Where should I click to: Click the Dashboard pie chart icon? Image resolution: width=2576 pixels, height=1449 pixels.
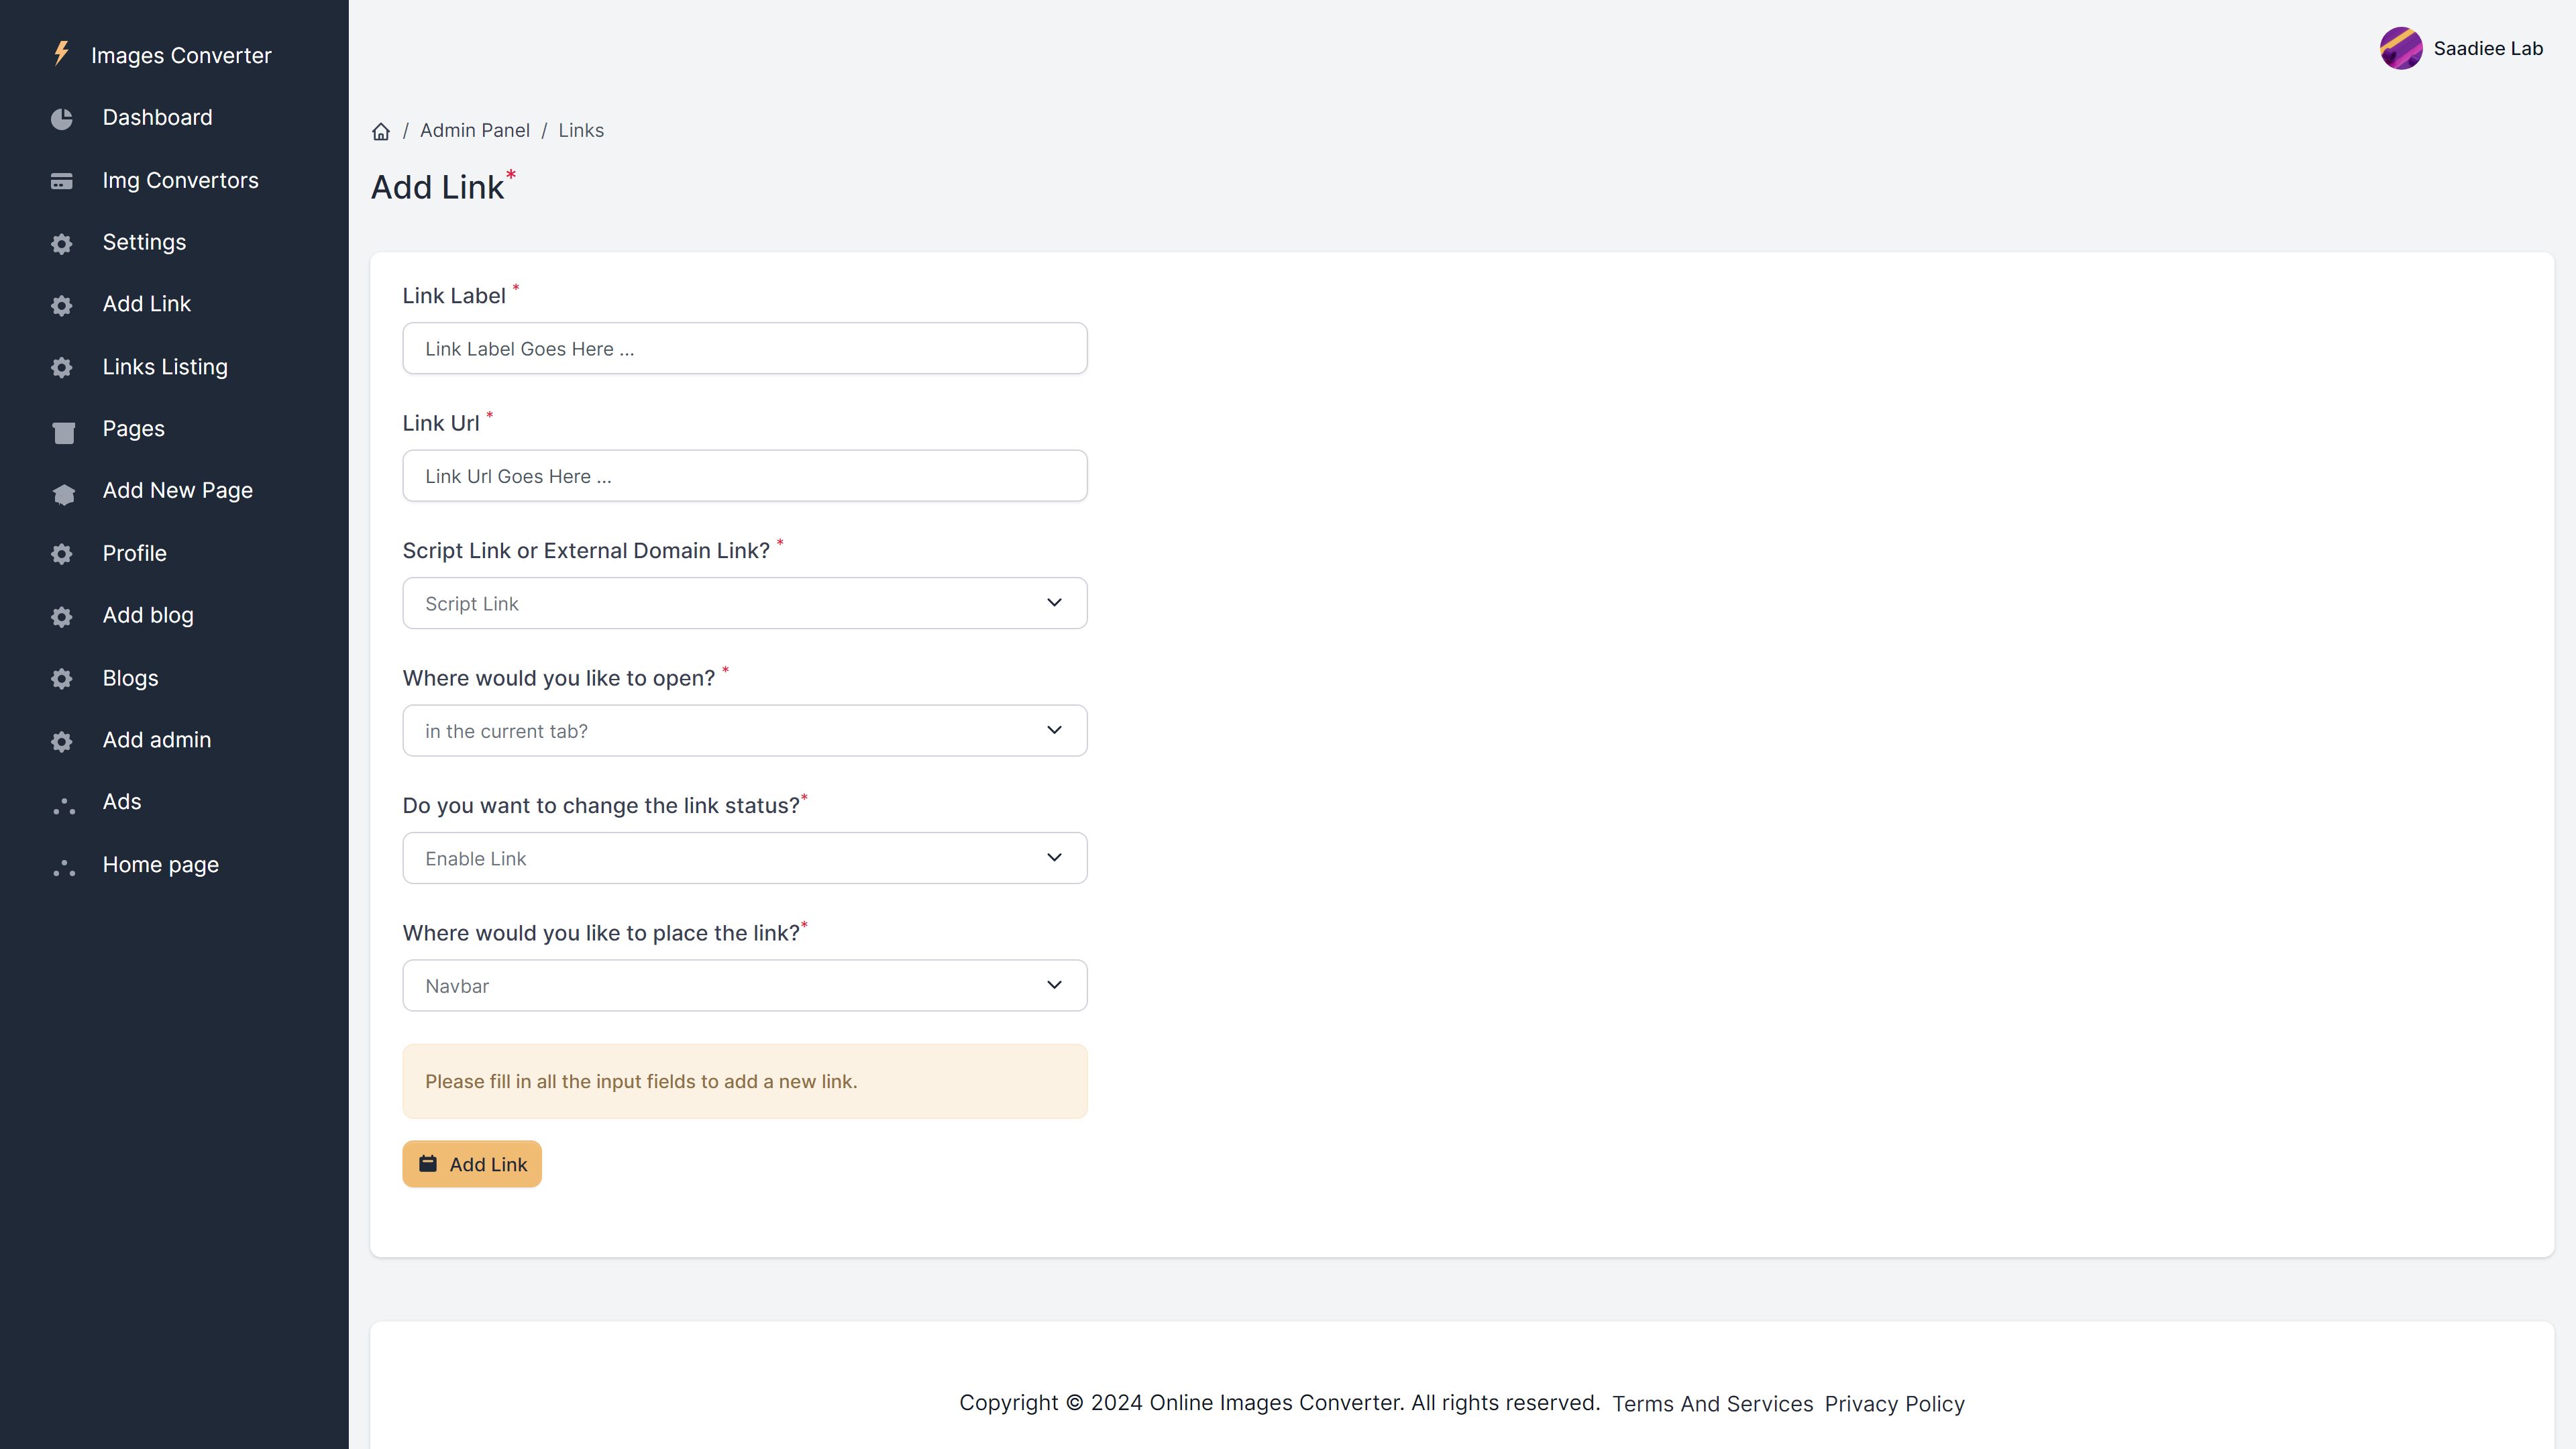(62, 119)
